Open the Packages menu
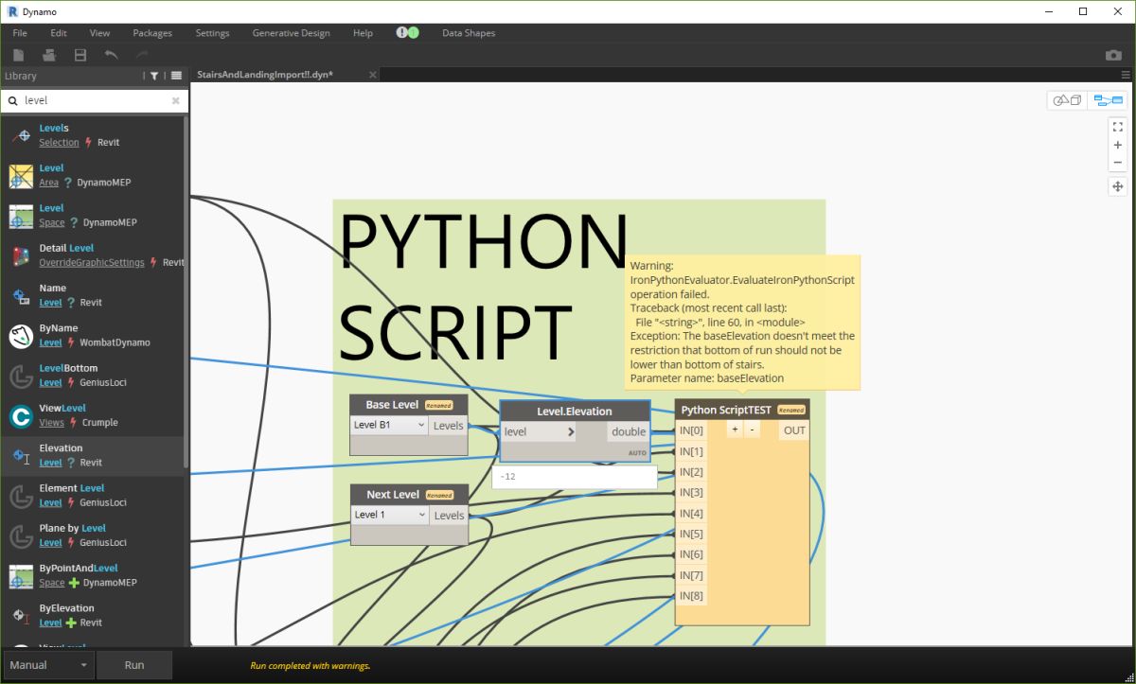This screenshot has width=1136, height=684. pos(152,33)
